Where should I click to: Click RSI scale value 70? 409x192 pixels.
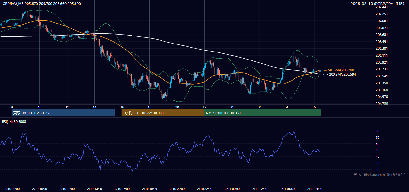pos(378,137)
